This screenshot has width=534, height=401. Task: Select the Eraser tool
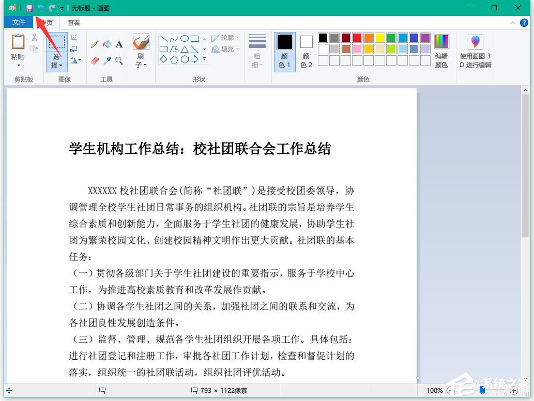coord(95,60)
